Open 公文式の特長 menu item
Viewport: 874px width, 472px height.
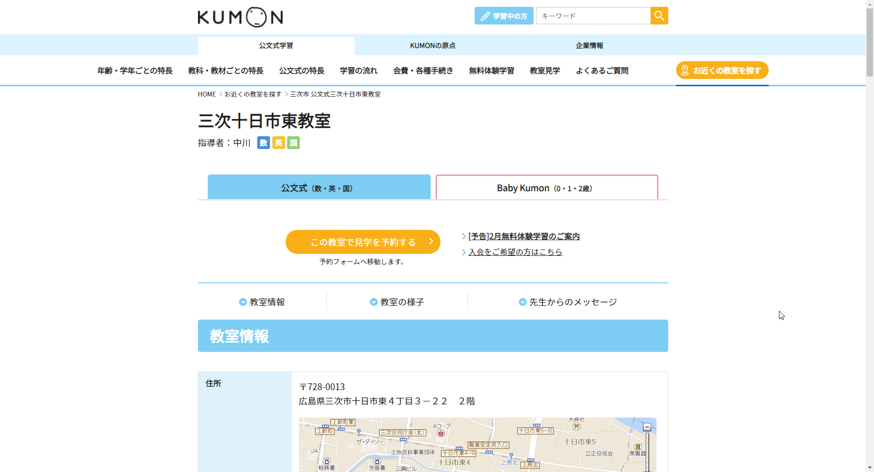tap(302, 71)
